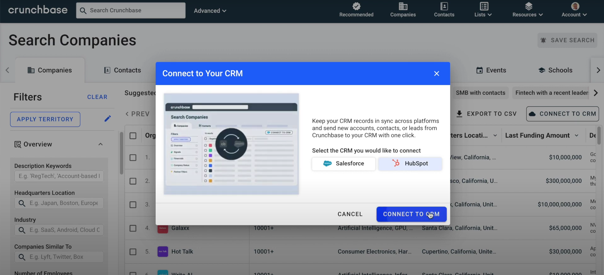Open the Lists menu
Image resolution: width=604 pixels, height=275 pixels.
coord(483,10)
